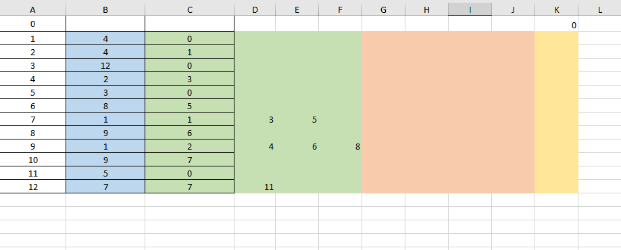Click the cell containing 12 in column B
Viewport: 621px width, 250px height.
tap(105, 65)
